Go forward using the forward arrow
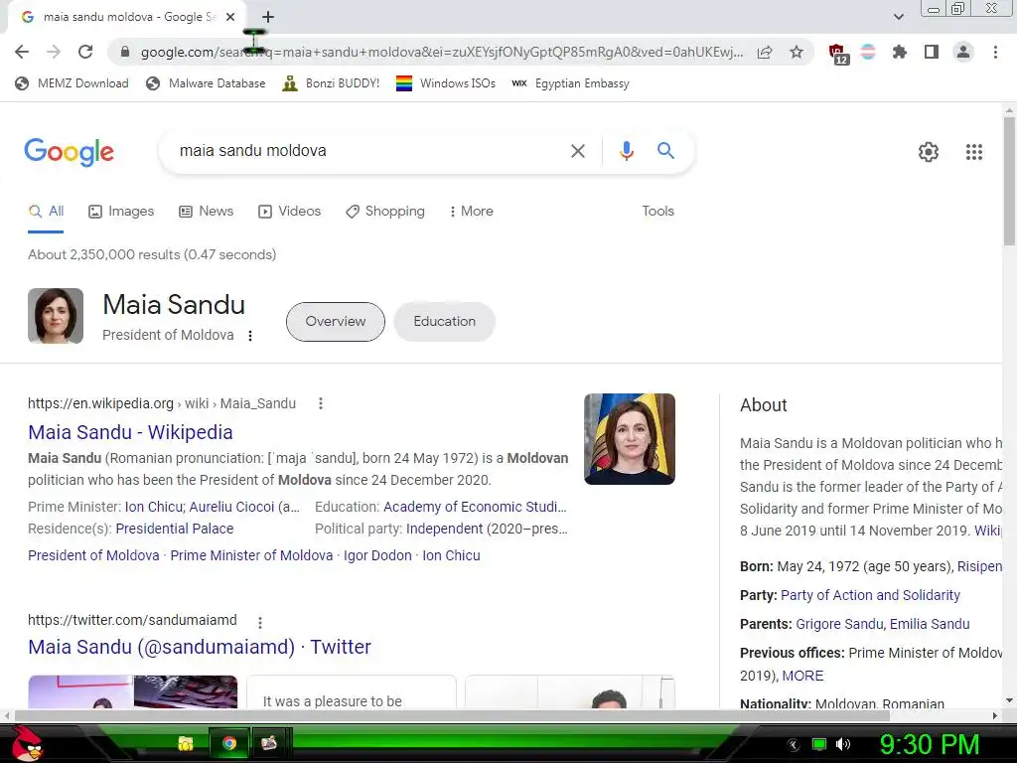 (54, 52)
